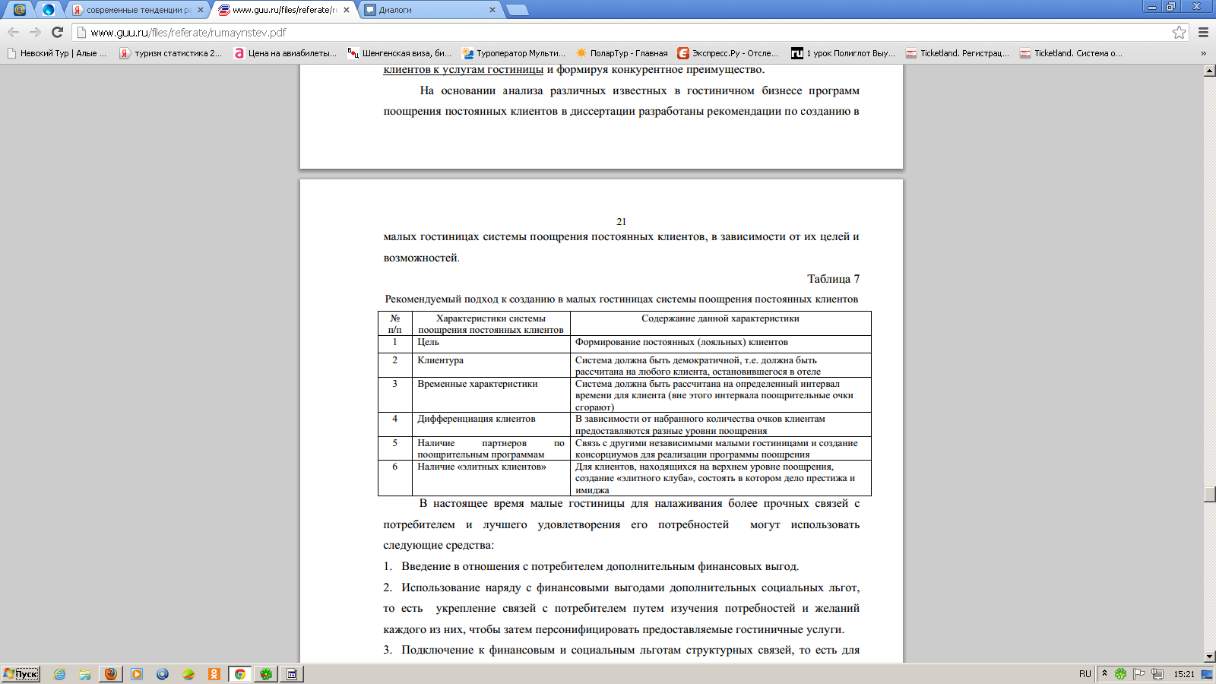This screenshot has width=1216, height=684.
Task: Click the vertical scrollbar thumb
Action: click(1210, 494)
